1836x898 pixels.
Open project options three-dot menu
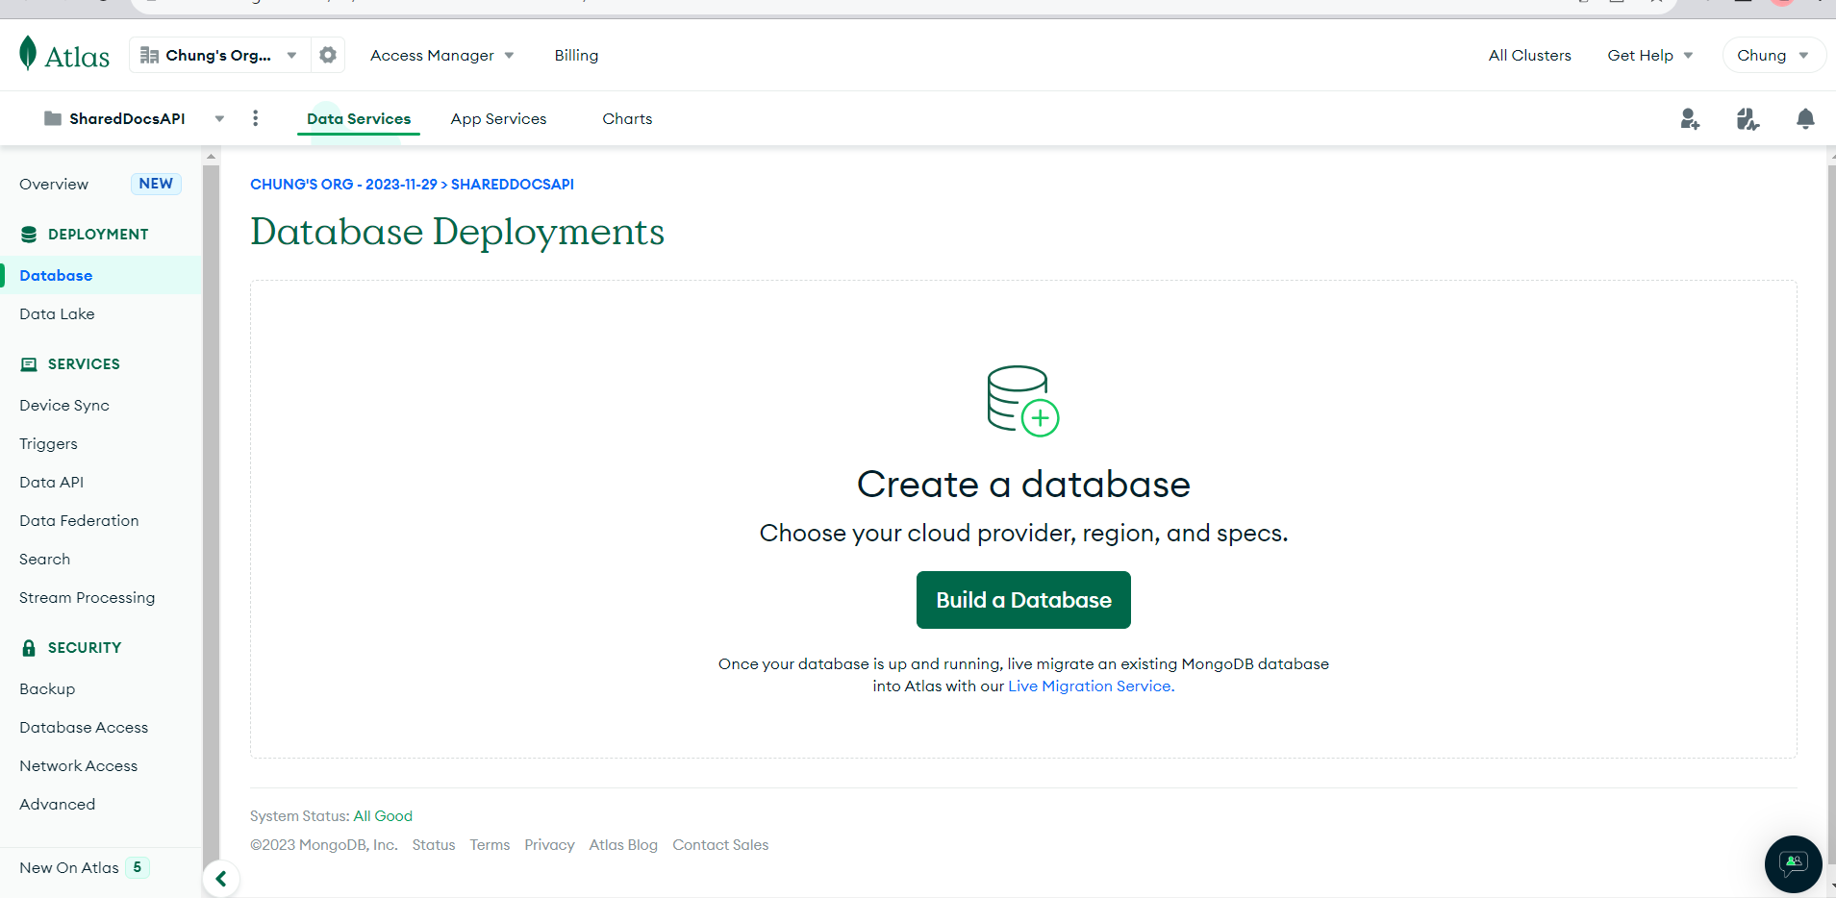[255, 118]
